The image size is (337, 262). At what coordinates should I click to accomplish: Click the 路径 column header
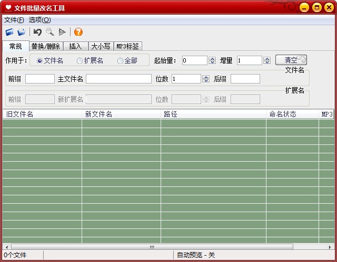click(x=213, y=114)
